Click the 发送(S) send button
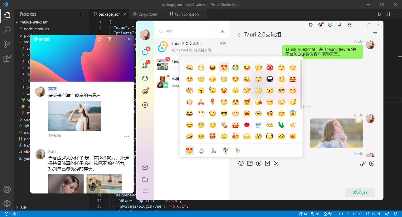Image resolution: width=402 pixels, height=217 pixels. (360, 192)
